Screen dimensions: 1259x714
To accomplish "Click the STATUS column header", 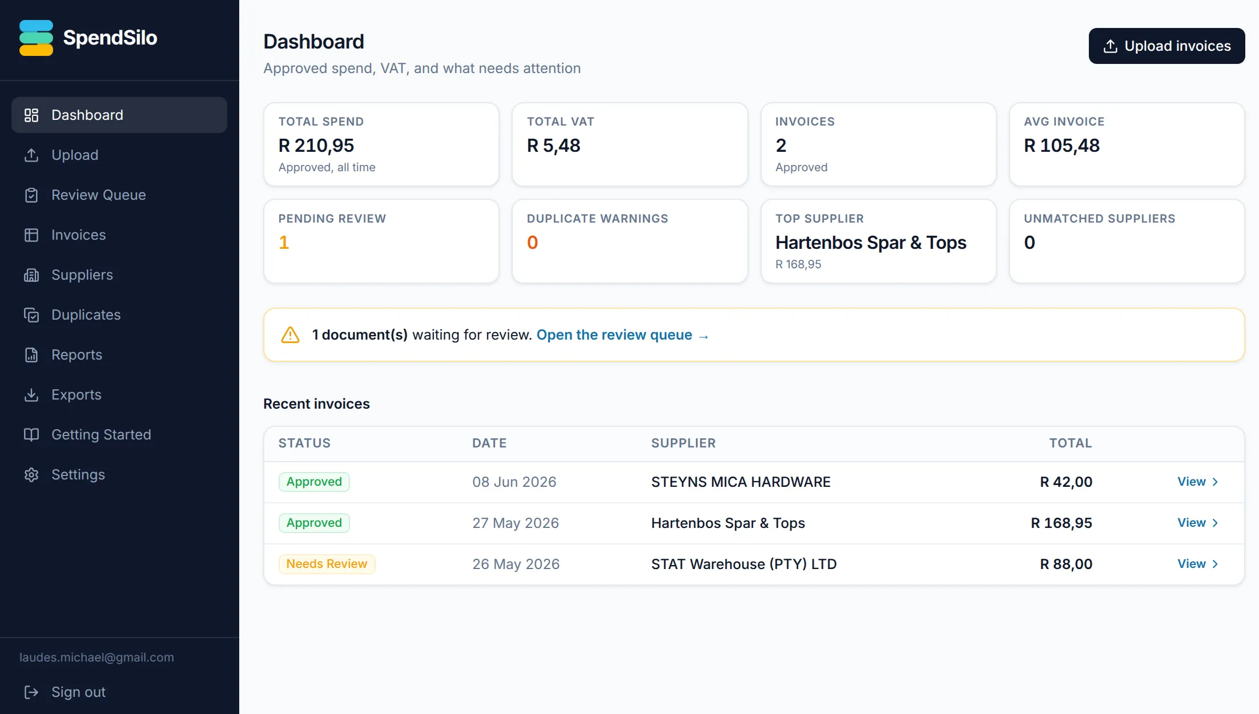I will (304, 443).
